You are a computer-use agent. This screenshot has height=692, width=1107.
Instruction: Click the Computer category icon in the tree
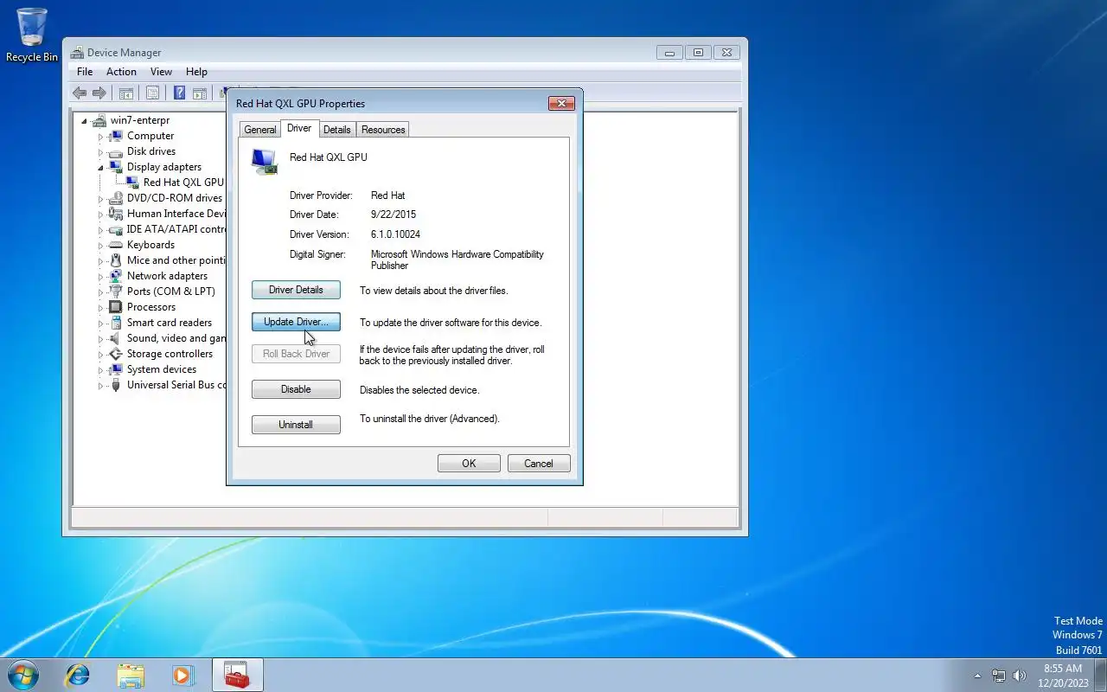point(116,136)
